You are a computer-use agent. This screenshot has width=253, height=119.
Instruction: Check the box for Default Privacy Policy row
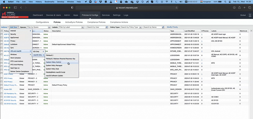click(x=2, y=85)
